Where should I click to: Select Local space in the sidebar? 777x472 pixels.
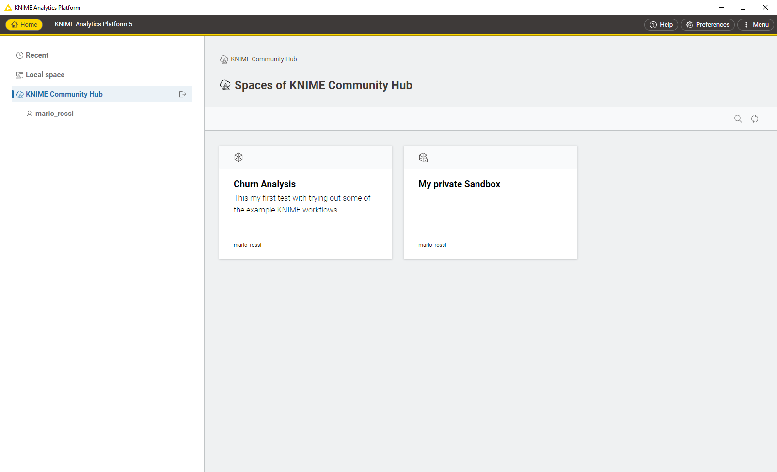pos(45,75)
